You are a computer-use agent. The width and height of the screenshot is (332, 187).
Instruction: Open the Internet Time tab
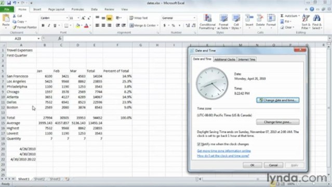pos(246,60)
